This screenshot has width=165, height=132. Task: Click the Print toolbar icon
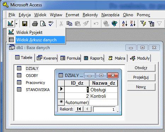click(35, 24)
